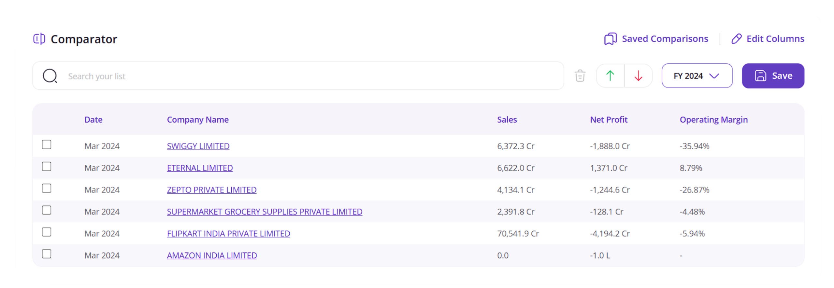Viewport: 834px width, 288px height.
Task: Click the Comparator logo icon
Action: click(39, 39)
